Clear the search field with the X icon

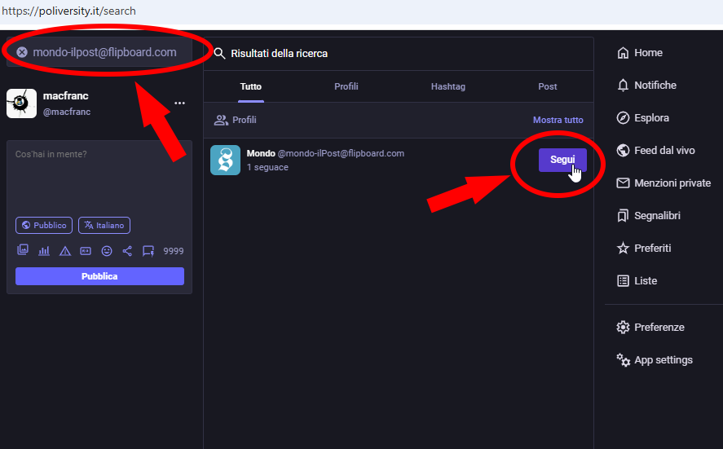click(x=22, y=52)
